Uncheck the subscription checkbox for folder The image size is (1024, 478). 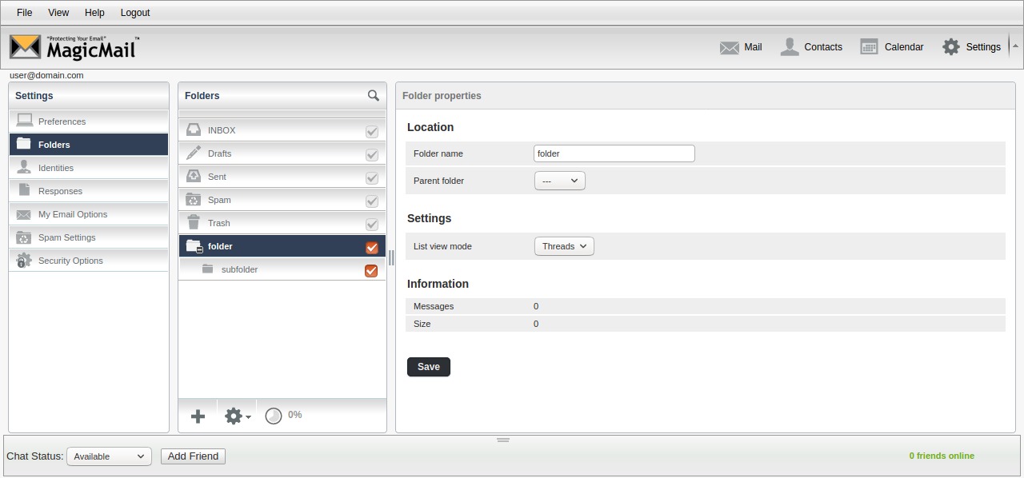pos(371,248)
